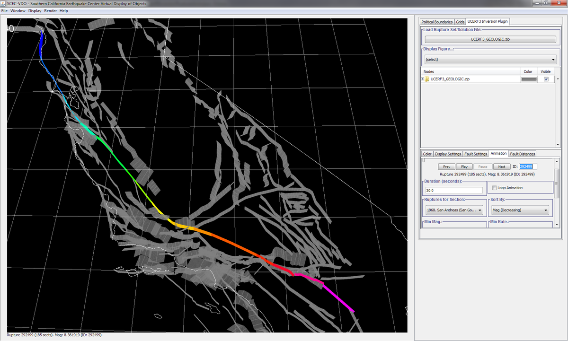Expand the UCERF3_GEOLOGIC.zip tree node

pos(422,79)
